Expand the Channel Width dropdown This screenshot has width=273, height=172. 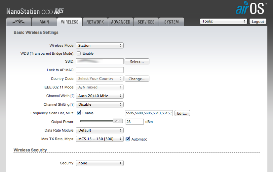pyautogui.click(x=99, y=96)
